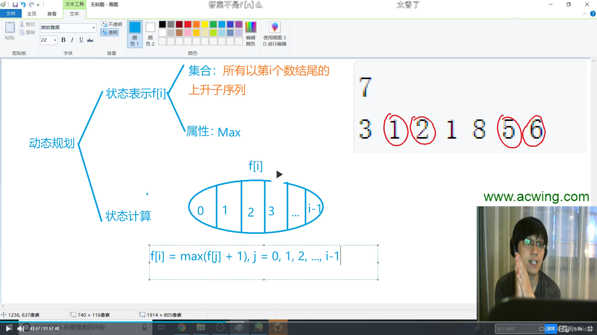Click the Copy button
Viewport: 597px width, 335px height.
(x=27, y=32)
